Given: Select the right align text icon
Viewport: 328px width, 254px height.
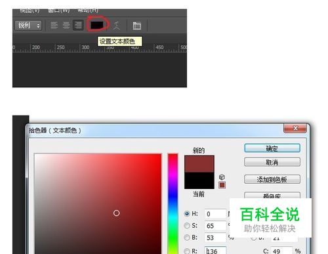Looking at the screenshot, I should [x=78, y=25].
